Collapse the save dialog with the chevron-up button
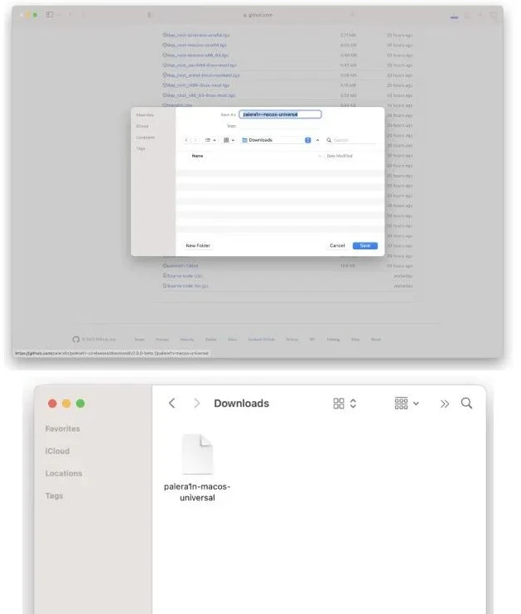Screen dimensions: 521x614 coord(317,140)
